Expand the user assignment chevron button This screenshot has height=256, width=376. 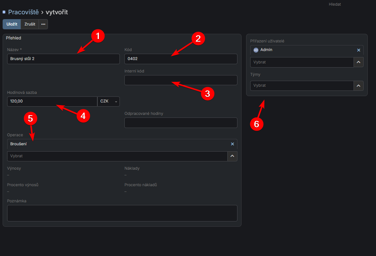point(358,62)
